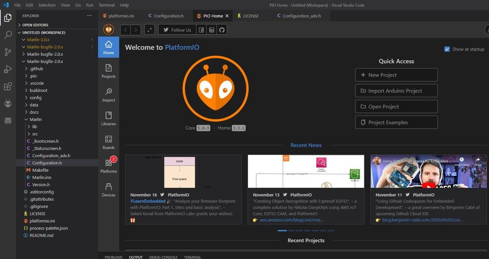Collapse the Marlin-2.0.x folder
The image size is (489, 259).
57,40
